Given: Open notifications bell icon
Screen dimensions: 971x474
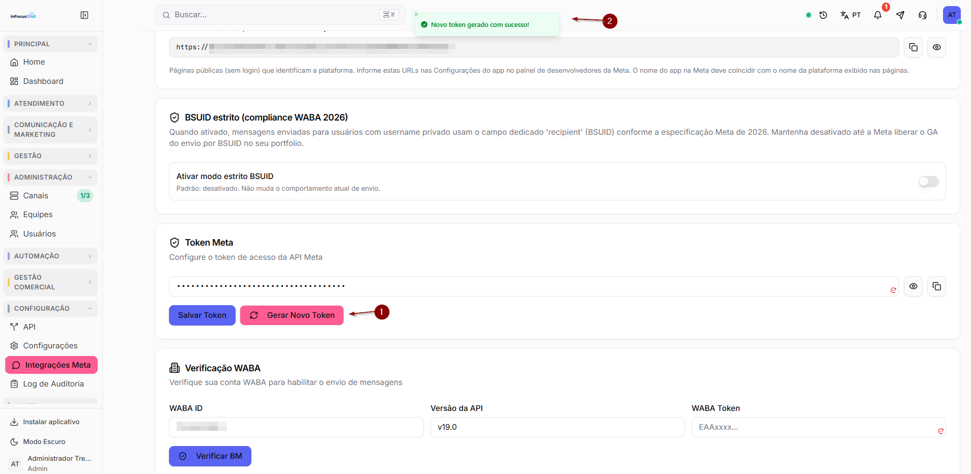Looking at the screenshot, I should click(878, 15).
